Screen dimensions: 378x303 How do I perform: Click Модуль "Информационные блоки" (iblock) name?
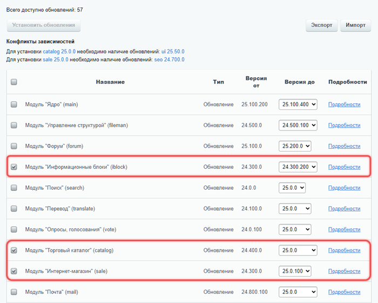point(76,167)
